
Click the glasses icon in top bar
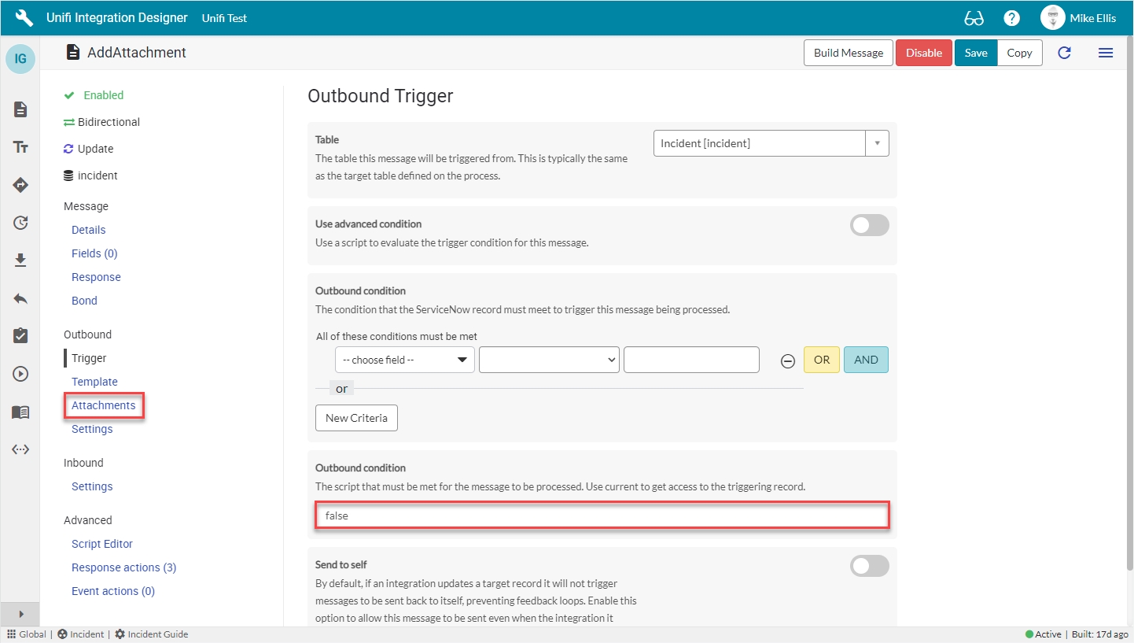pyautogui.click(x=974, y=18)
